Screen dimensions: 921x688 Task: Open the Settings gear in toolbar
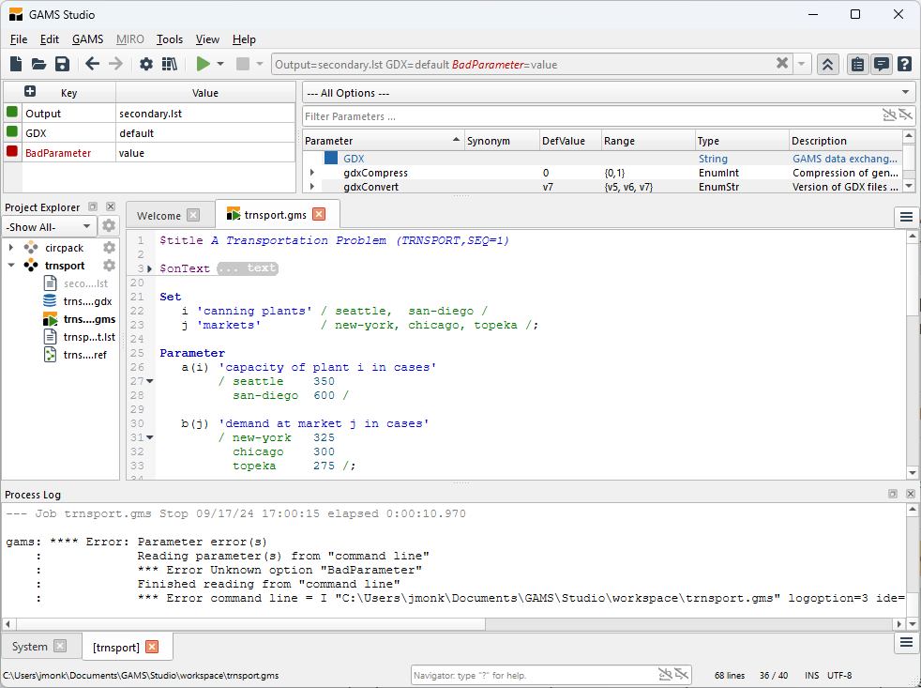click(x=146, y=64)
